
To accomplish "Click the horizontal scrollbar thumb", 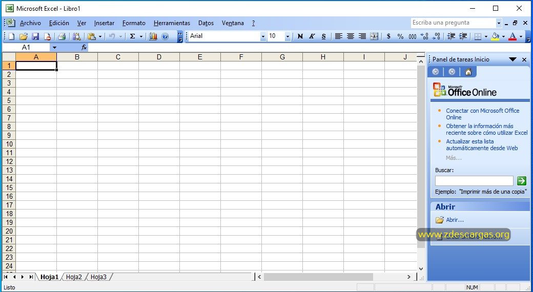I will [x=318, y=277].
